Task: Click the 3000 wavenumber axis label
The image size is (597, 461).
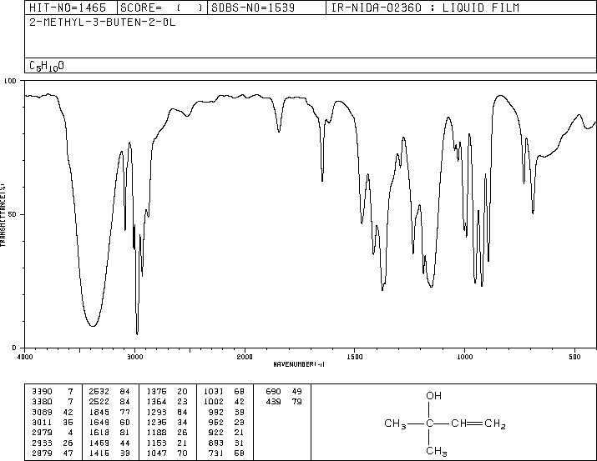Action: (134, 357)
